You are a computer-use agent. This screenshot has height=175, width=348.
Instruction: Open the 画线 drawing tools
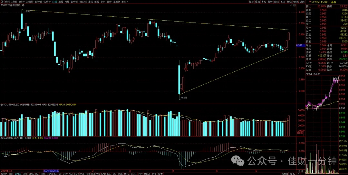click(x=276, y=2)
